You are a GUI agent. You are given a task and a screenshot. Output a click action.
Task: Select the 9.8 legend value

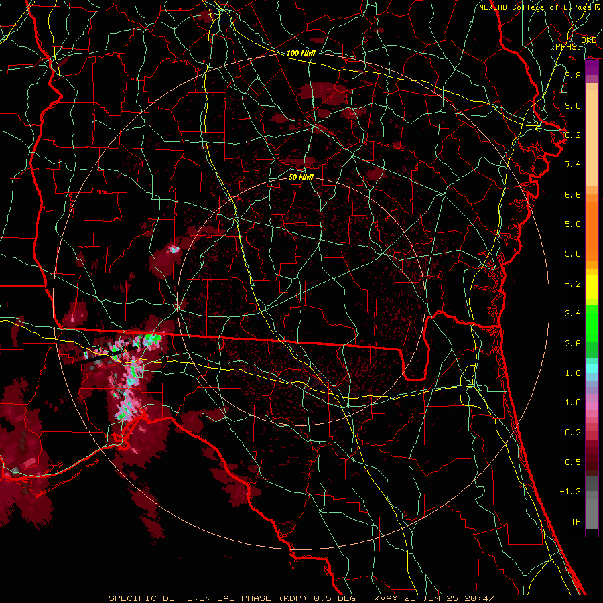(x=573, y=75)
